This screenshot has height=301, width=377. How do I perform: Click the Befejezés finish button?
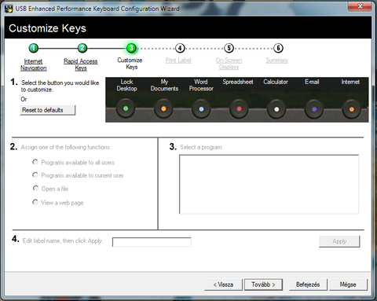coord(308,284)
